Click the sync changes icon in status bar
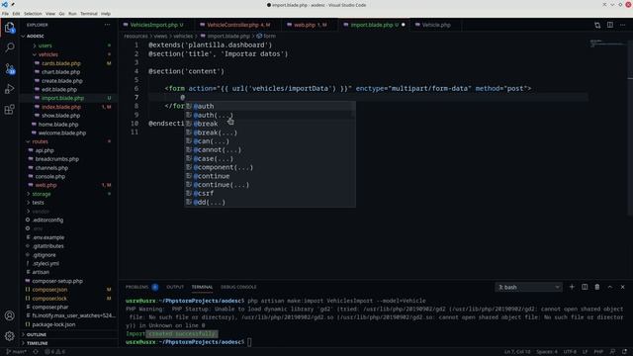 (x=36, y=352)
